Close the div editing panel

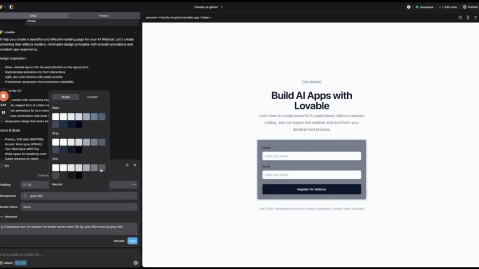[x=135, y=165]
